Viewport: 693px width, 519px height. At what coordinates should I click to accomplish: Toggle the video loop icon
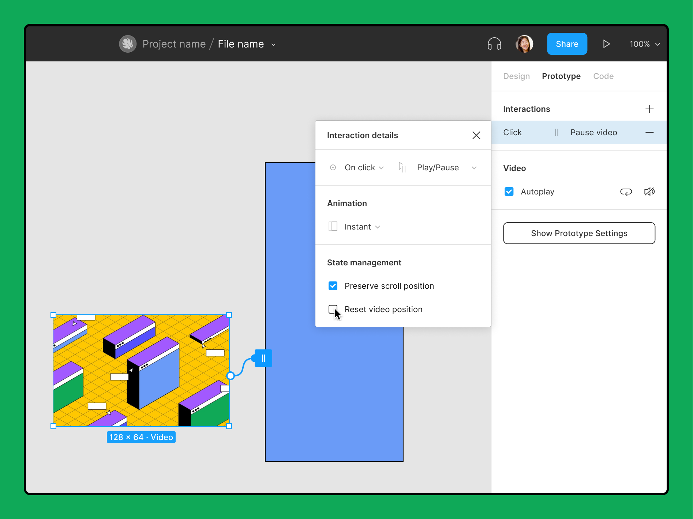[x=626, y=192]
